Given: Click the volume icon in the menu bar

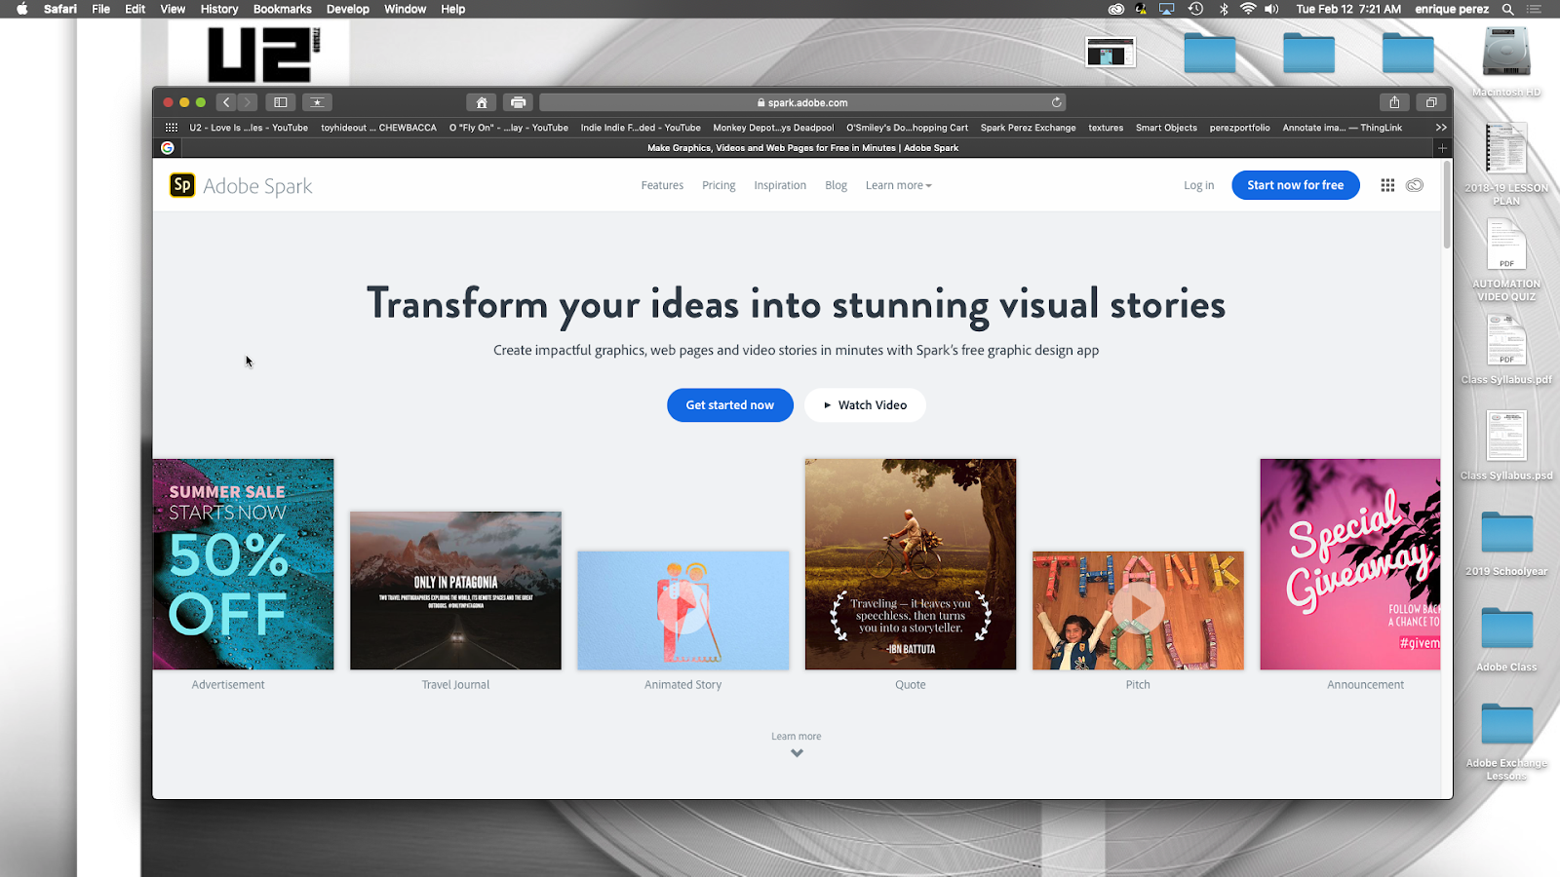Looking at the screenshot, I should pos(1271,9).
